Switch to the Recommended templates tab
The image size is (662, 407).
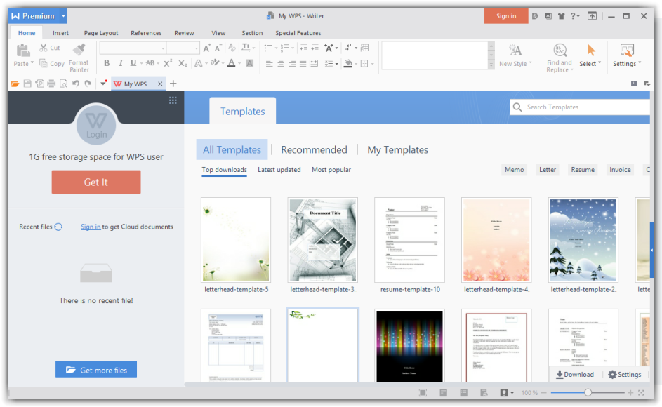pos(314,149)
